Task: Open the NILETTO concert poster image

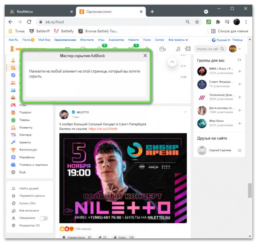Action: coord(123,178)
